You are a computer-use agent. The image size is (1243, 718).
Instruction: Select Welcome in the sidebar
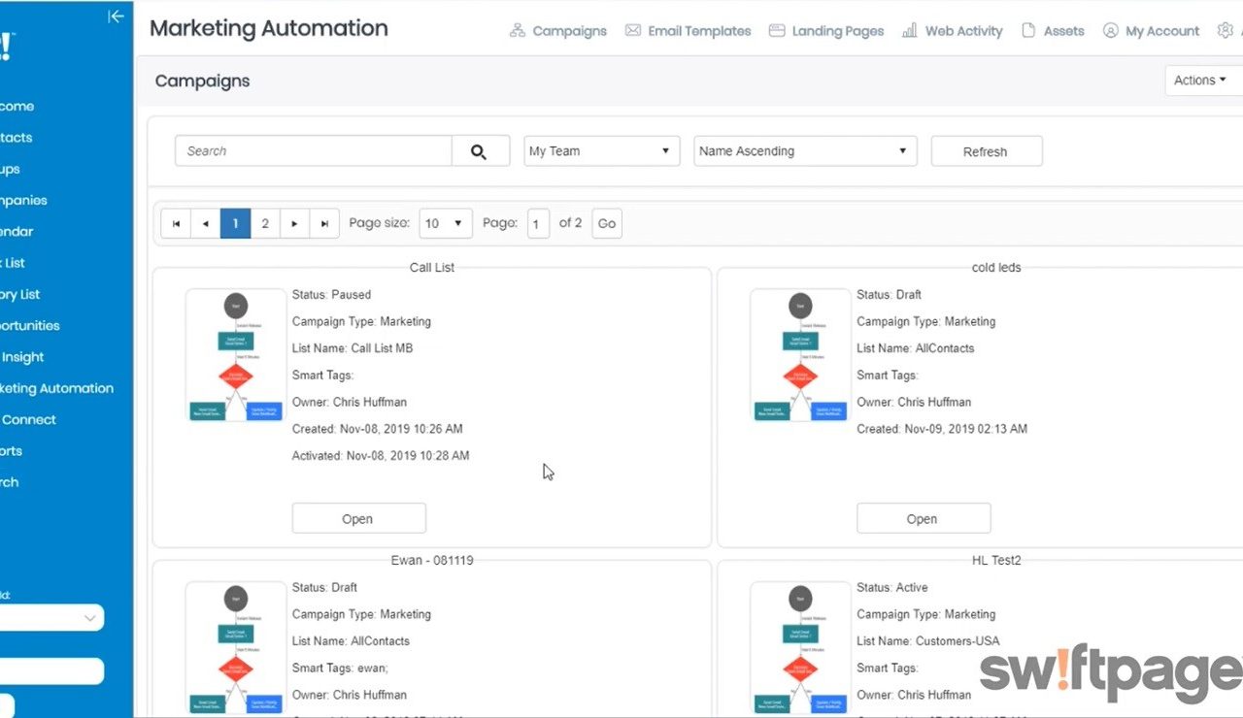point(17,107)
